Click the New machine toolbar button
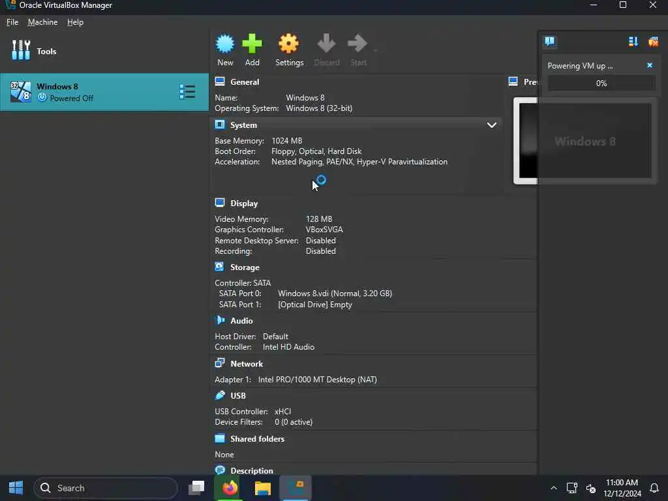Viewport: 668px width, 501px height. tap(225, 50)
